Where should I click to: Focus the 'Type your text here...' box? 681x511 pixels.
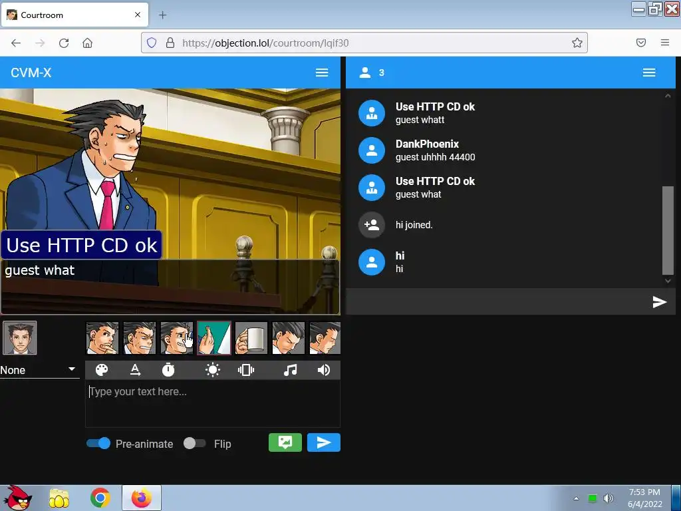tap(213, 404)
